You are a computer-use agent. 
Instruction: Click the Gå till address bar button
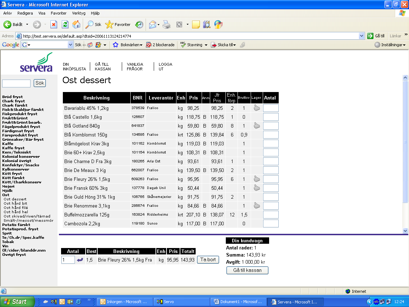tap(376, 36)
